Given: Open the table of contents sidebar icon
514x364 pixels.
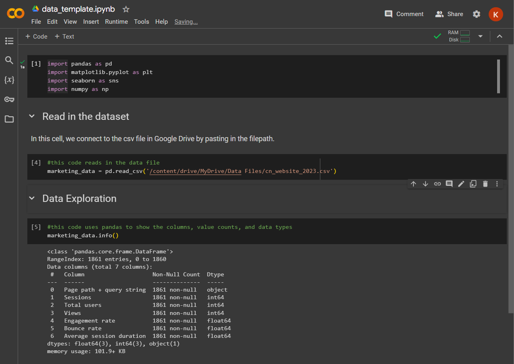Looking at the screenshot, I should 9,41.
